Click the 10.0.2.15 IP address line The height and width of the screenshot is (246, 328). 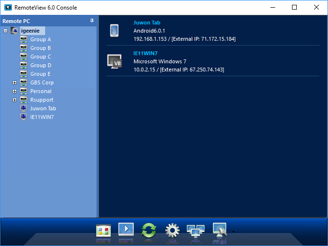point(179,70)
